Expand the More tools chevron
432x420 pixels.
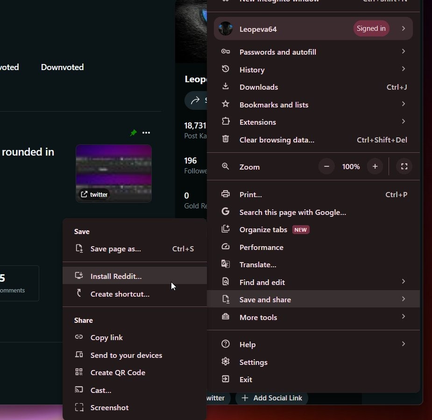point(404,316)
